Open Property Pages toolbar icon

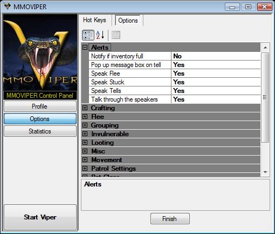116,35
